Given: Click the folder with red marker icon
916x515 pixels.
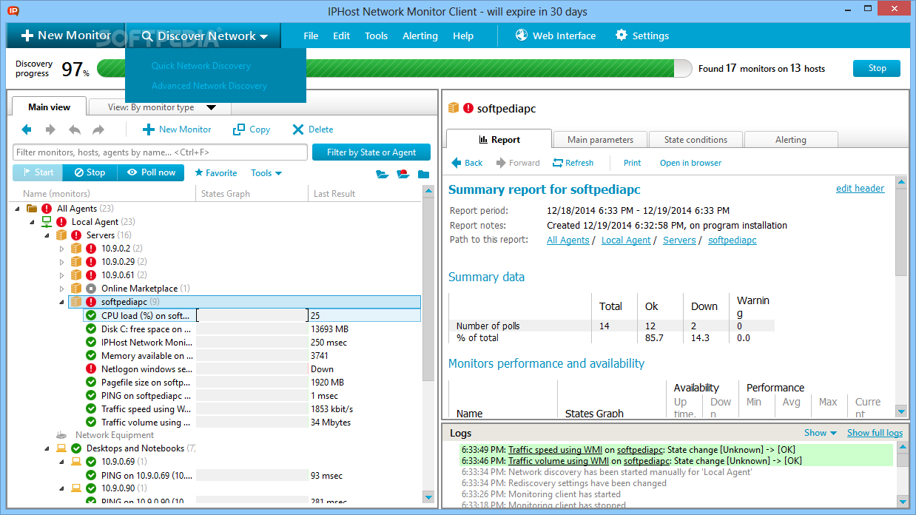Looking at the screenshot, I should point(403,175).
